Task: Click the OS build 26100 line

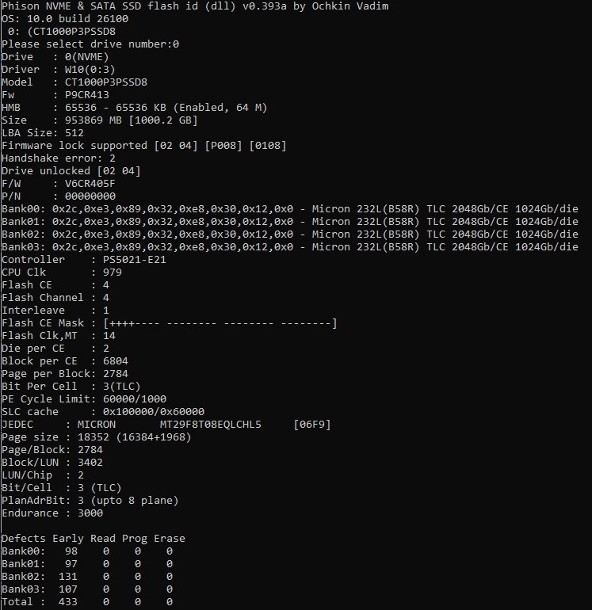Action: 65,19
